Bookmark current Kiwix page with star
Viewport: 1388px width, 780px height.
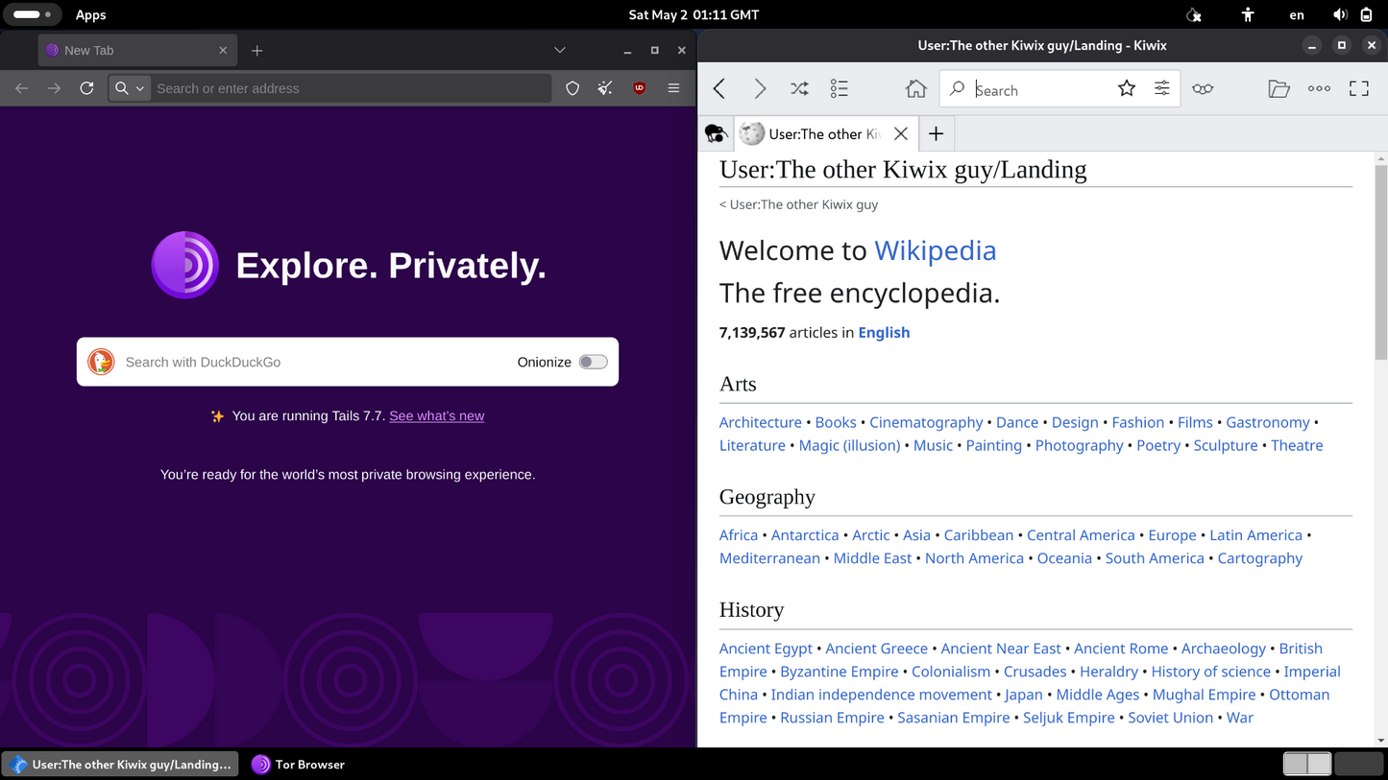coord(1127,89)
